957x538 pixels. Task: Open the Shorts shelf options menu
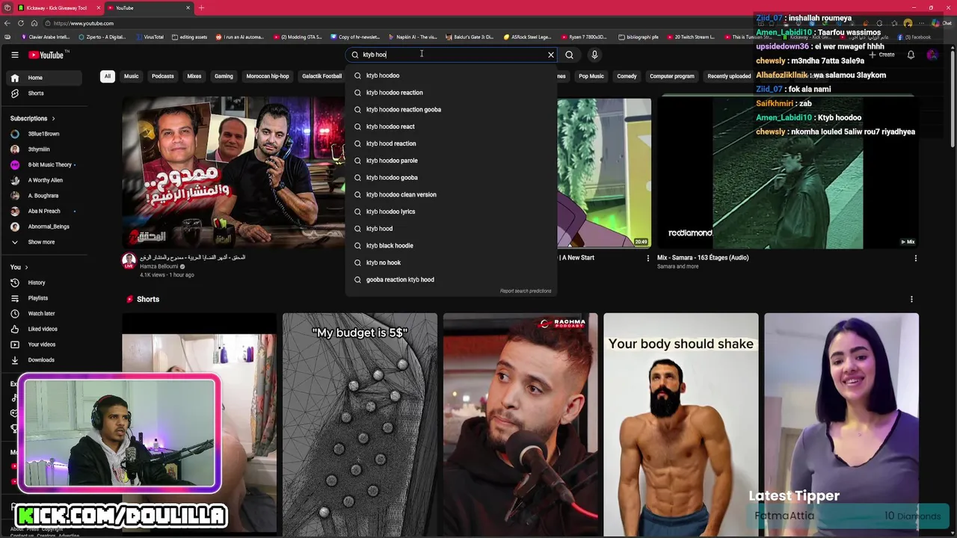(911, 300)
